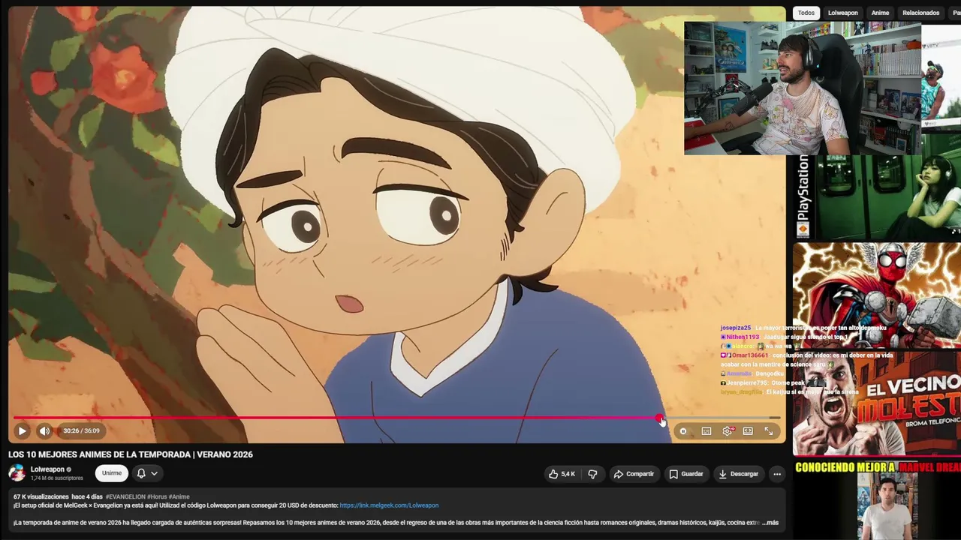
Task: Open the PlayStation recommended video thumbnail
Action: 877,187
